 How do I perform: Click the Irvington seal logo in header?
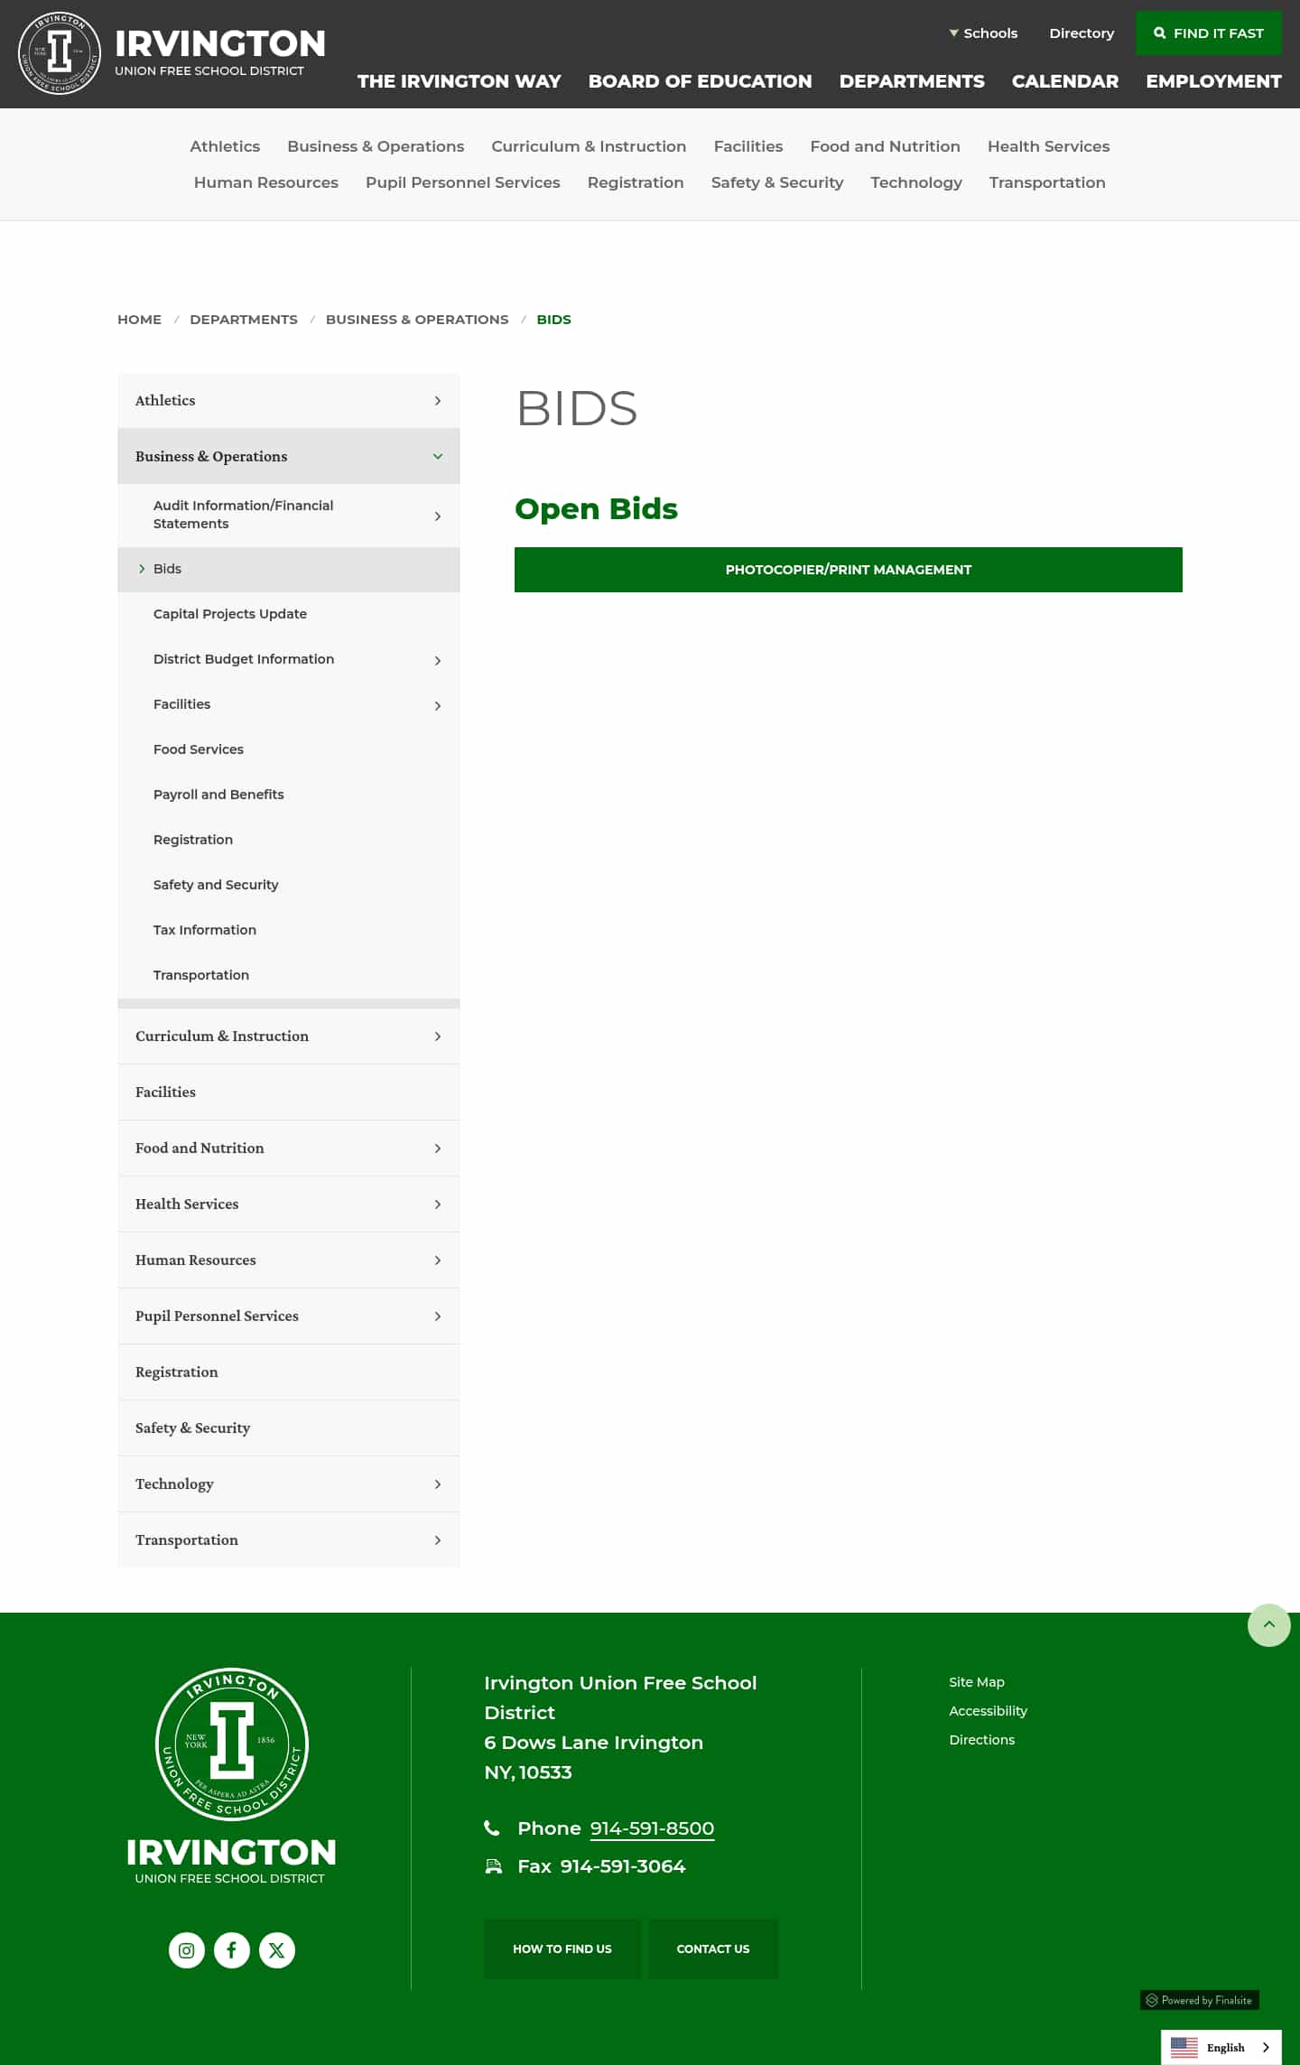tap(60, 53)
